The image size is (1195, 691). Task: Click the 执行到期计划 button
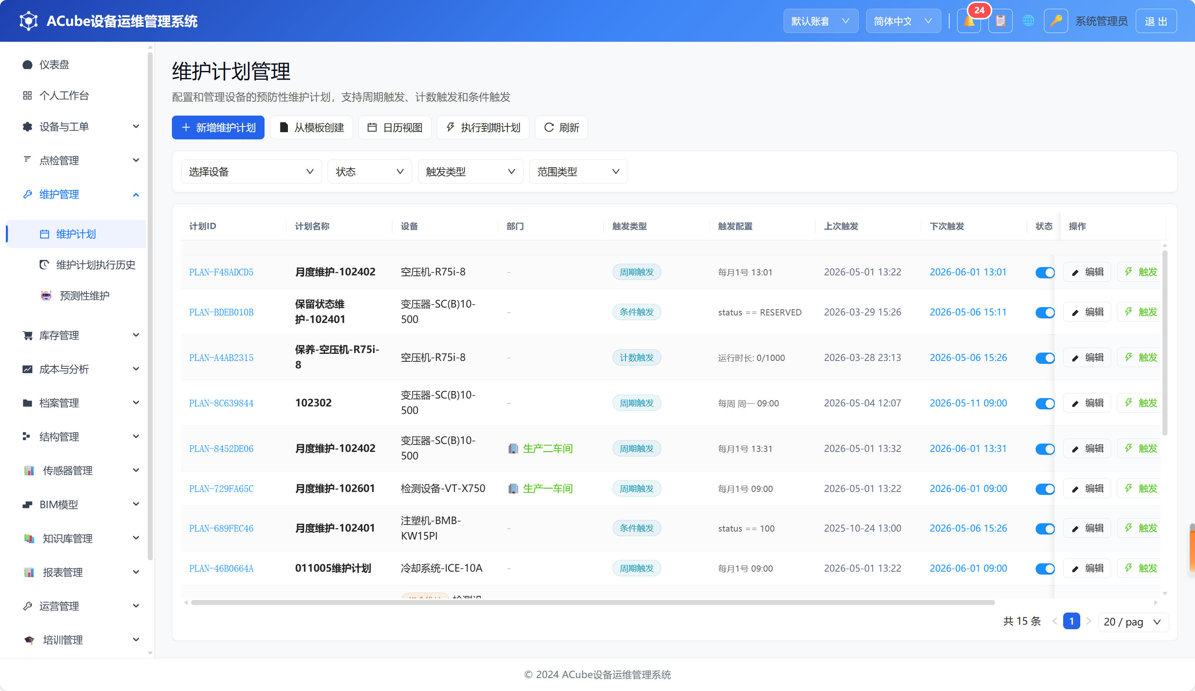tap(483, 128)
